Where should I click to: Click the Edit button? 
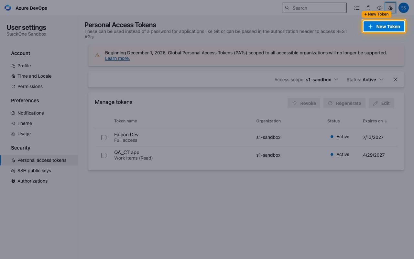[381, 103]
